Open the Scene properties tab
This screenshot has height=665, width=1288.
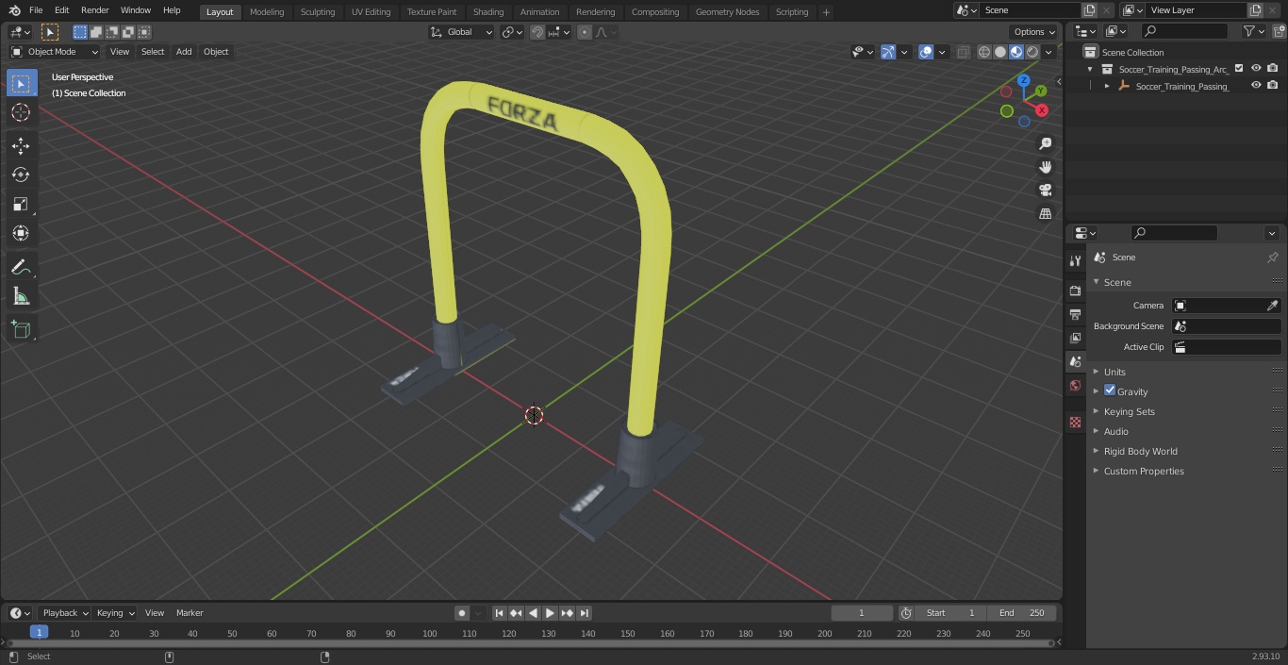click(x=1075, y=361)
